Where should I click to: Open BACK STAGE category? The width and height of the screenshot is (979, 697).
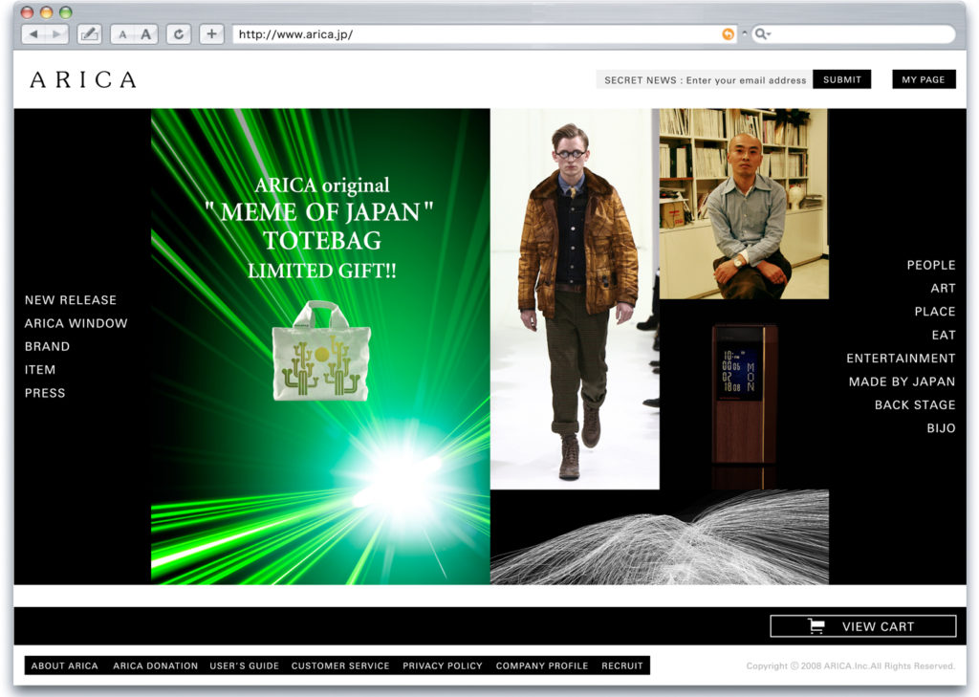click(915, 404)
